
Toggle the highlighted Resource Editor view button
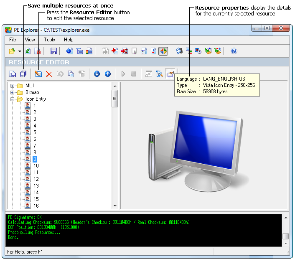coord(163,51)
